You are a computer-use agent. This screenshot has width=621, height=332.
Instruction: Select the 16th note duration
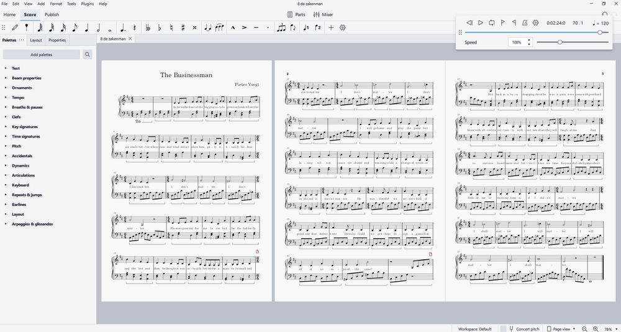pyautogui.click(x=63, y=28)
